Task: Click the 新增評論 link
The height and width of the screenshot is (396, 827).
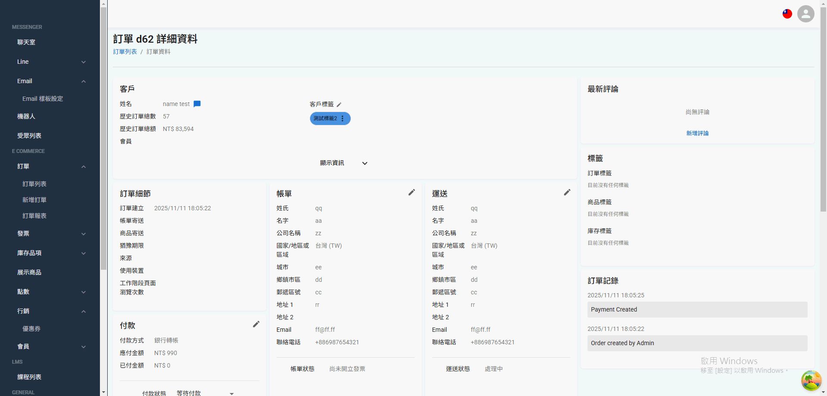Action: [697, 133]
